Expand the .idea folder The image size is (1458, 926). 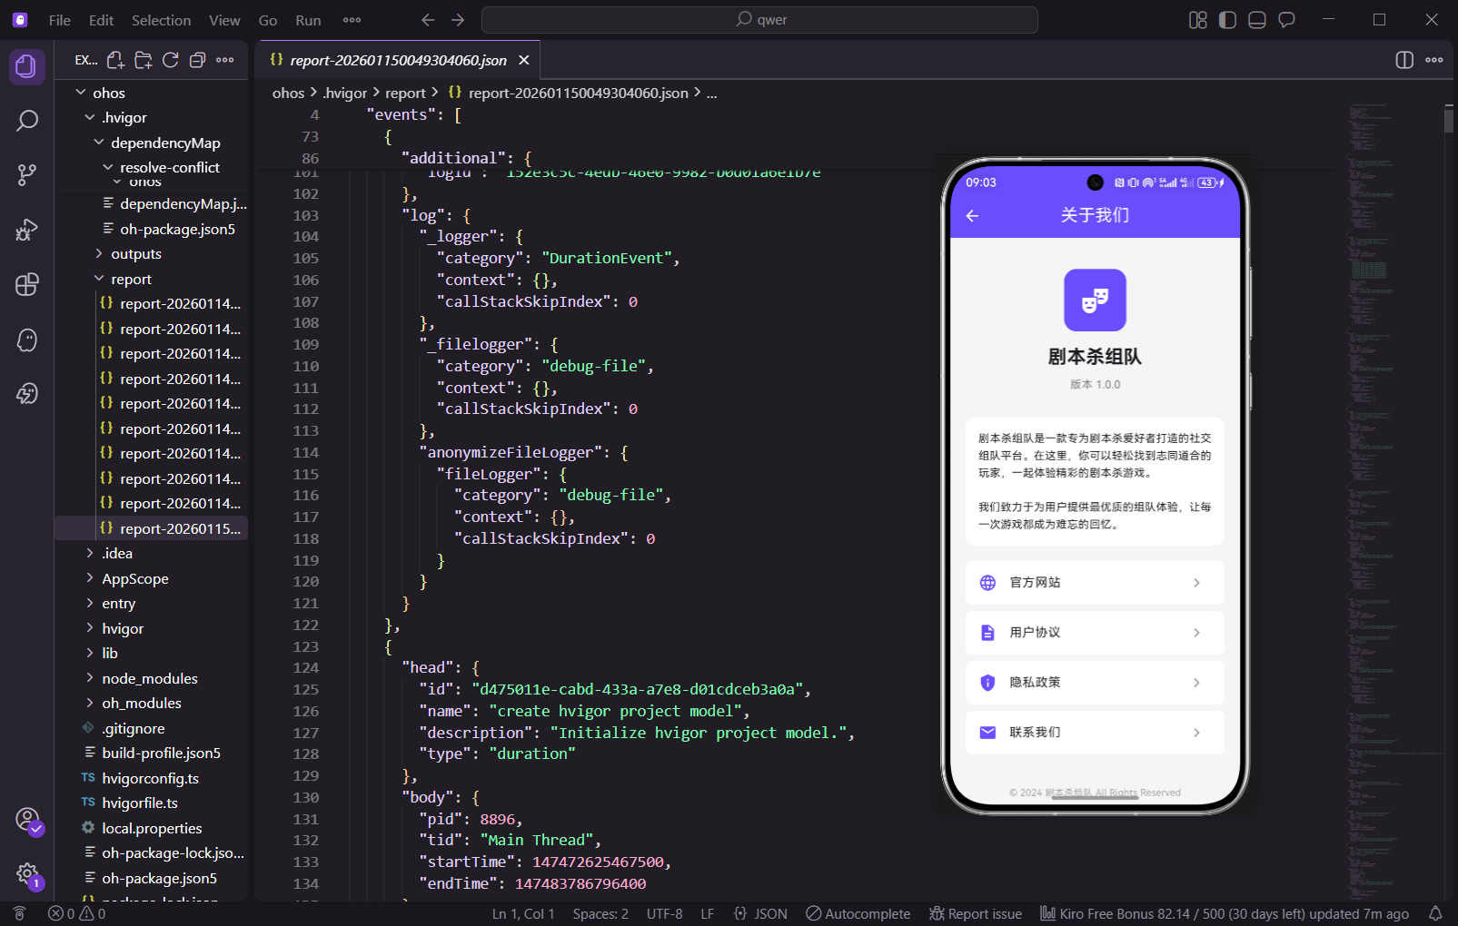(x=151, y=553)
